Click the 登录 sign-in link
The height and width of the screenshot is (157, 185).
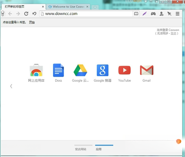(173, 33)
